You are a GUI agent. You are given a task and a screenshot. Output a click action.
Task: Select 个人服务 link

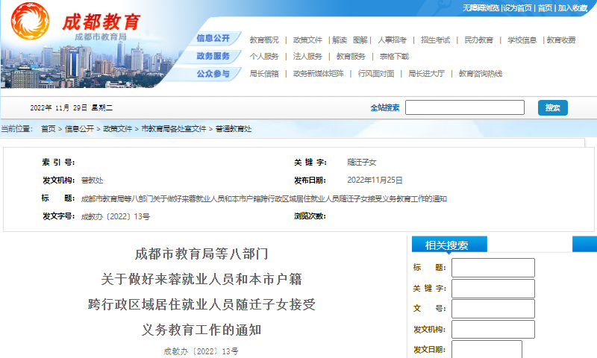(x=264, y=57)
